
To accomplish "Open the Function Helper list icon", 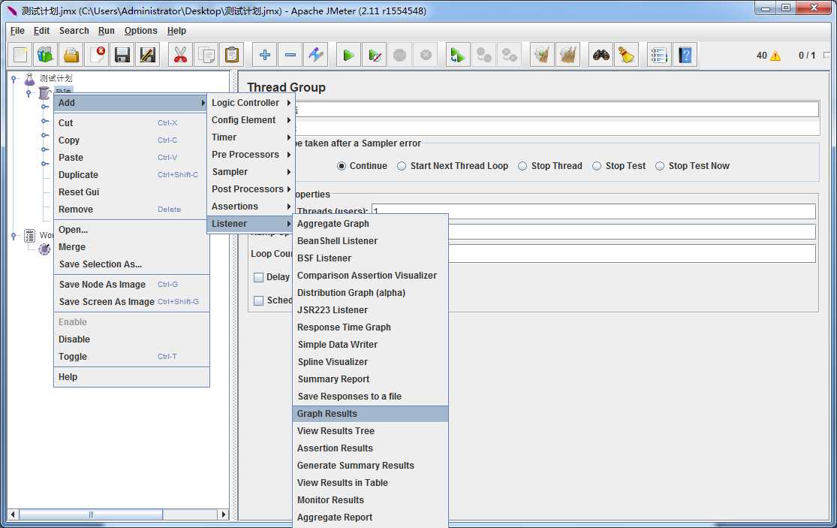I will [659, 55].
